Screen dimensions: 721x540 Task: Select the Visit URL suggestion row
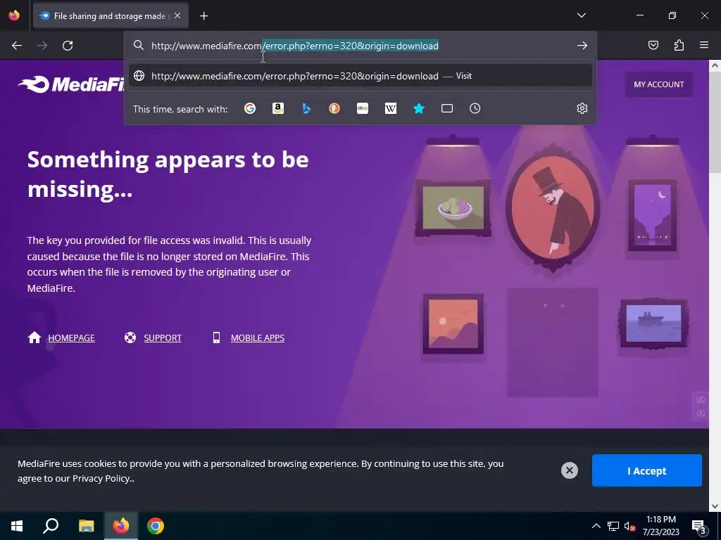360,76
